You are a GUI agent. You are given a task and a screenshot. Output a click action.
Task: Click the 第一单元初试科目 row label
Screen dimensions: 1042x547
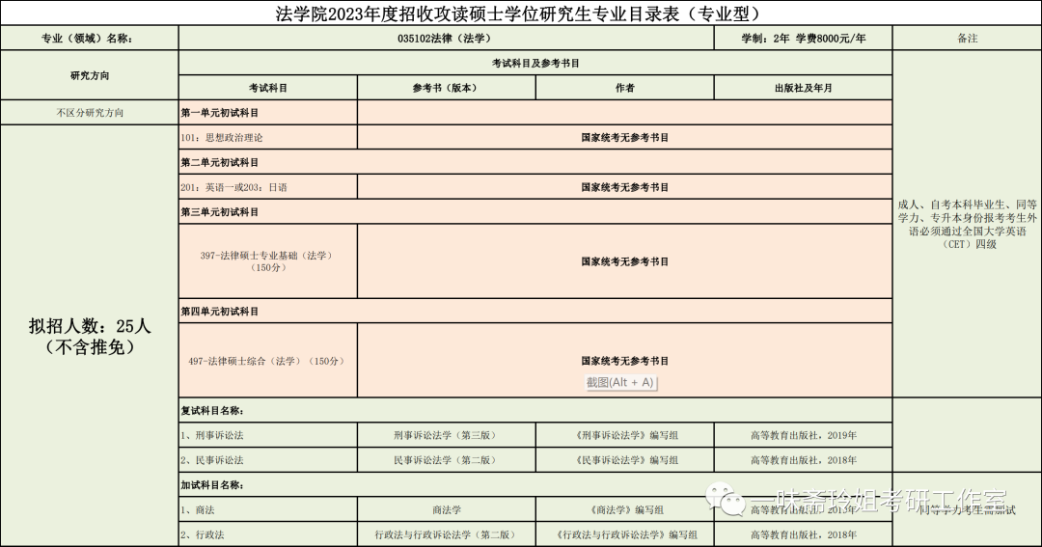(x=220, y=113)
